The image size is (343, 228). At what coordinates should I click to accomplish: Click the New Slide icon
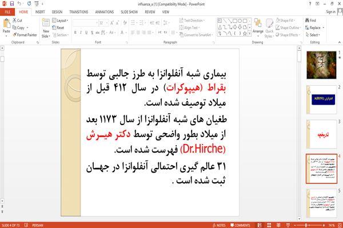click(46, 23)
